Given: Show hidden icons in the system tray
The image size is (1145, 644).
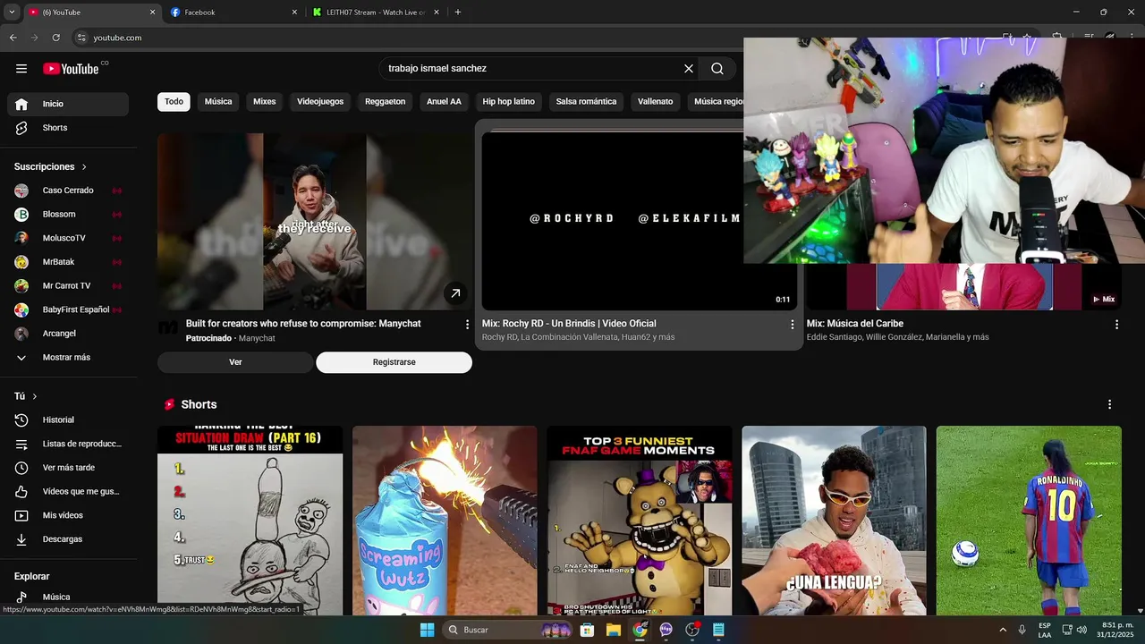Looking at the screenshot, I should point(1002,630).
